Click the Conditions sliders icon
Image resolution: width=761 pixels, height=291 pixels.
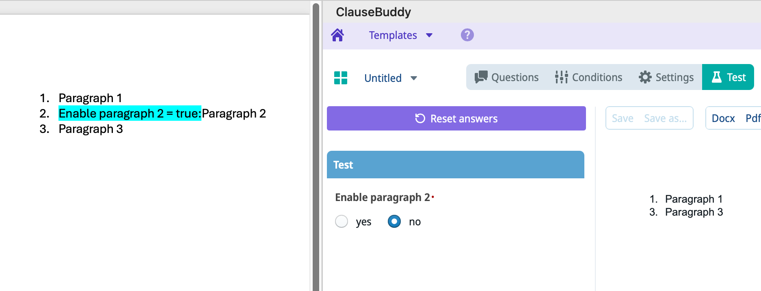point(561,77)
